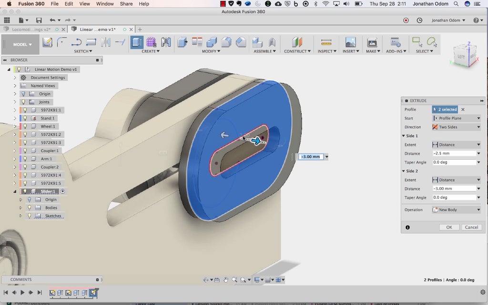Click the Create Sketch icon in toolbar
The height and width of the screenshot is (305, 488).
(x=47, y=42)
